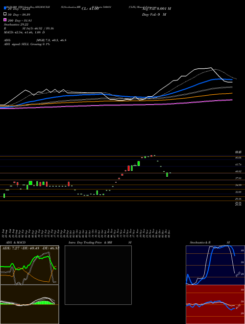Click the 'Stochastics: 29.22' readout
This screenshot has height=324, width=245.
pos(16,25)
